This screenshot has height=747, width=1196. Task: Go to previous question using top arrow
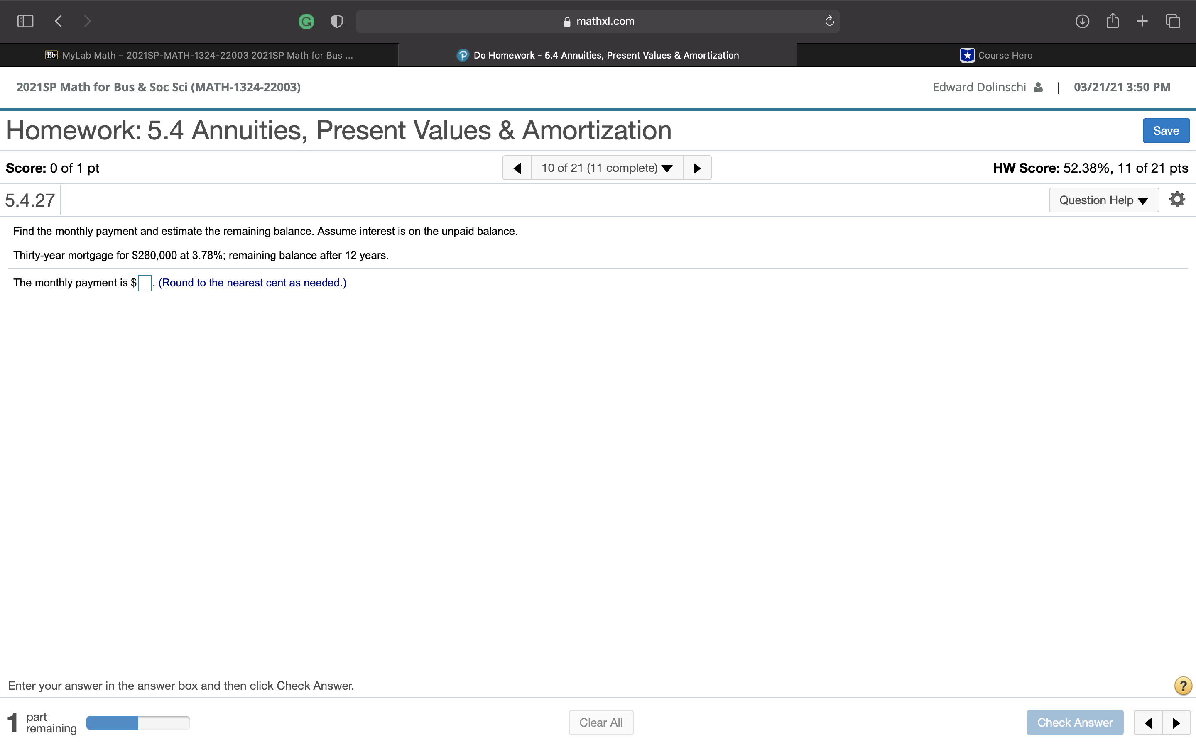tap(517, 168)
